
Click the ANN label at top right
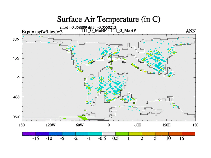pyautogui.click(x=191, y=31)
